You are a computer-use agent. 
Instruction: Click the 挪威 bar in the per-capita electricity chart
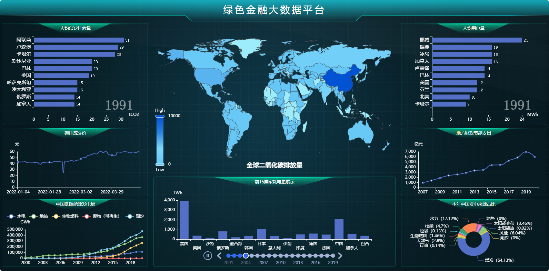tap(477, 40)
